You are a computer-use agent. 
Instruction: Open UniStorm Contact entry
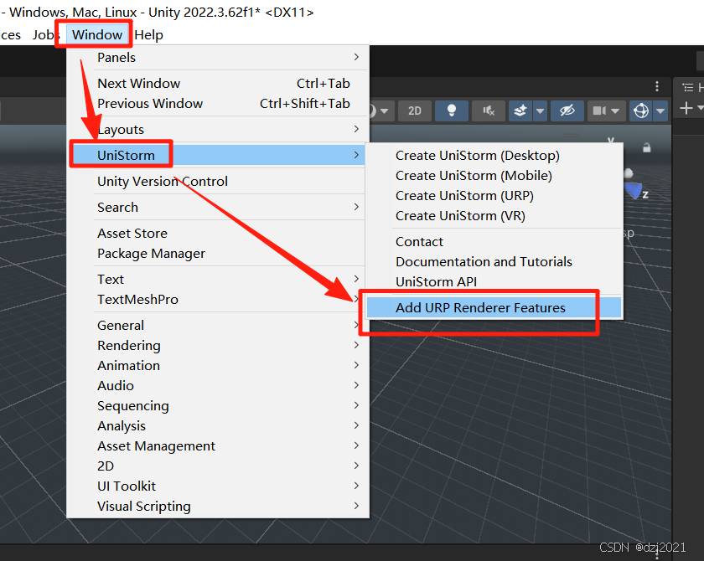(494, 242)
